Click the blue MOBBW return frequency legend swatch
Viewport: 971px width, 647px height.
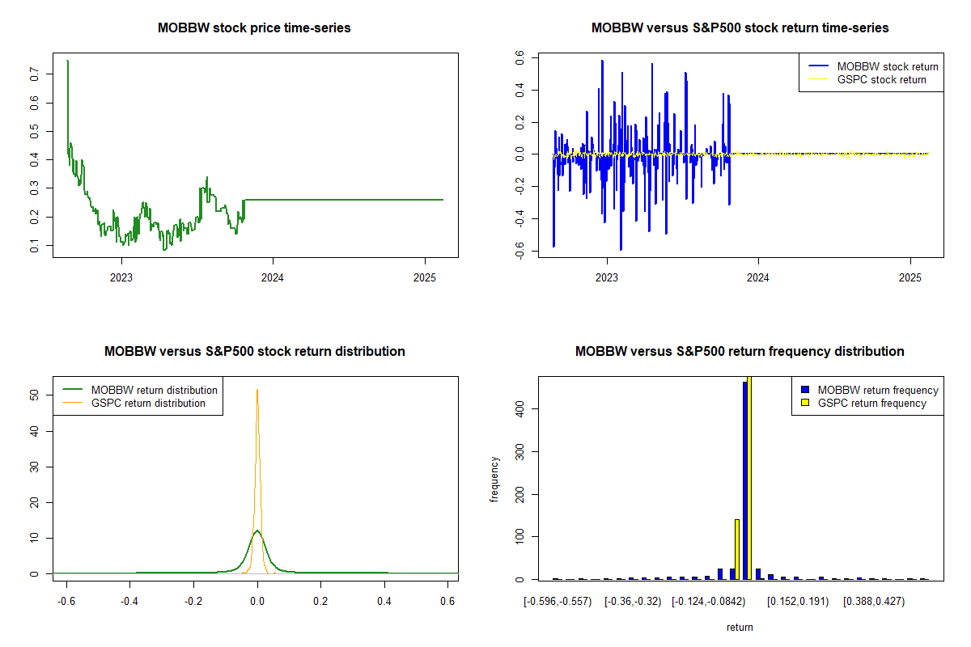(805, 390)
